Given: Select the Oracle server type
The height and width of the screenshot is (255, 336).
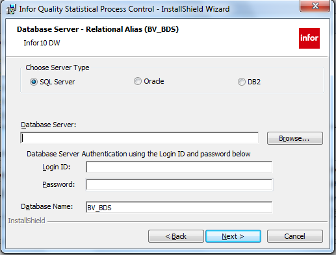Looking at the screenshot, I should point(138,81).
